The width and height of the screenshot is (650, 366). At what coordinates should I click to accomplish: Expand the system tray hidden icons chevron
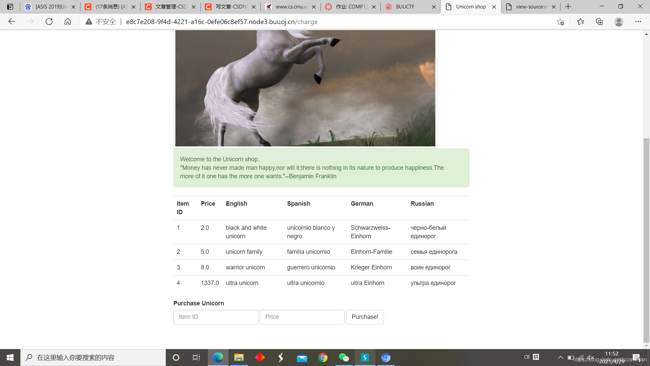pos(561,358)
